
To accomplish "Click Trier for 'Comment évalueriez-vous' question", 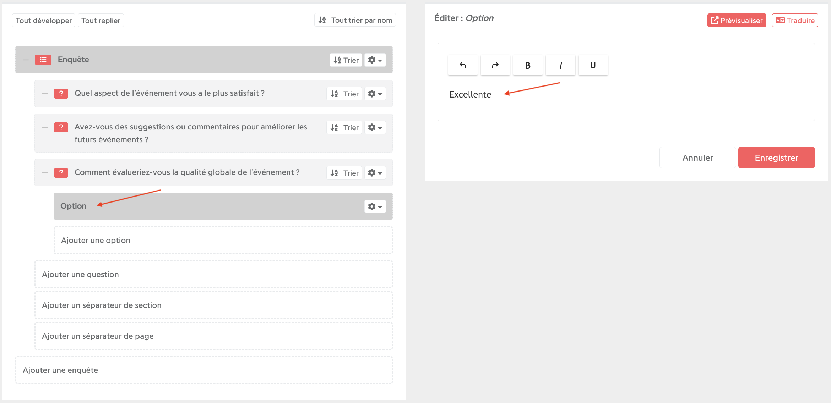I will [344, 173].
